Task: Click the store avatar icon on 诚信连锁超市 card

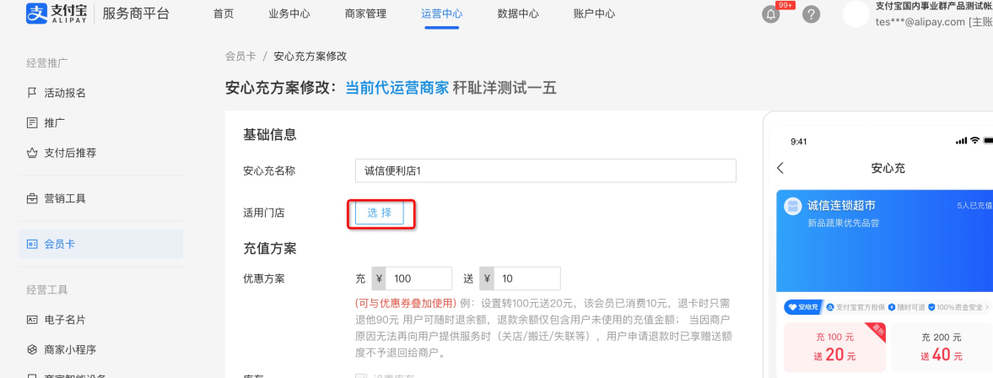Action: [x=792, y=207]
